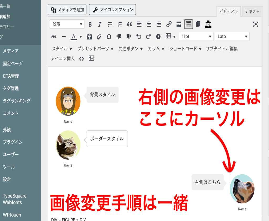Viewport: 269px width, 221px height.
Task: Insert a special character with Omega icon
Action: (109, 37)
